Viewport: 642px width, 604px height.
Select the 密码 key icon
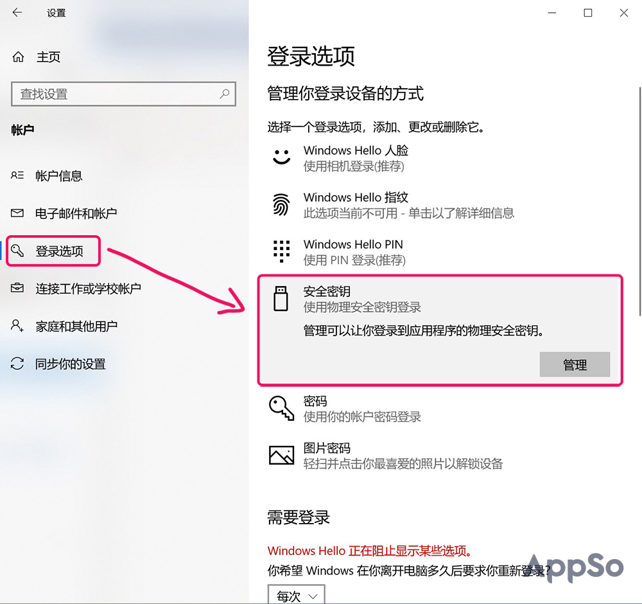click(x=281, y=408)
